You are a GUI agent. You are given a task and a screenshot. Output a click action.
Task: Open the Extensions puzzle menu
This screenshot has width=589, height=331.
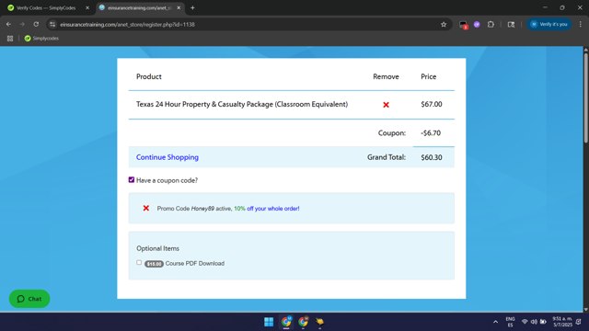pos(491,25)
